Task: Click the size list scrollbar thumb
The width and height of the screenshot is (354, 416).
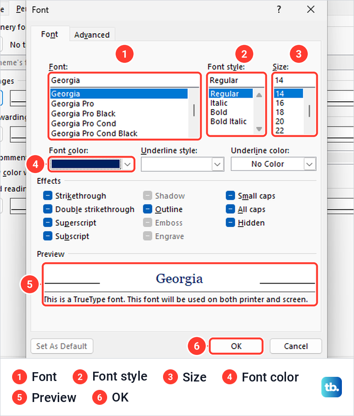Action: pyautogui.click(x=309, y=111)
